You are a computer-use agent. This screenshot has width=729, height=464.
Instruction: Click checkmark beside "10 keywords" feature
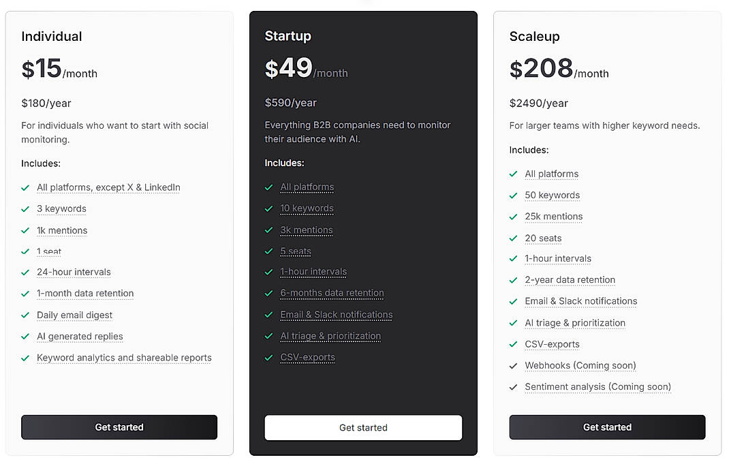(x=268, y=208)
